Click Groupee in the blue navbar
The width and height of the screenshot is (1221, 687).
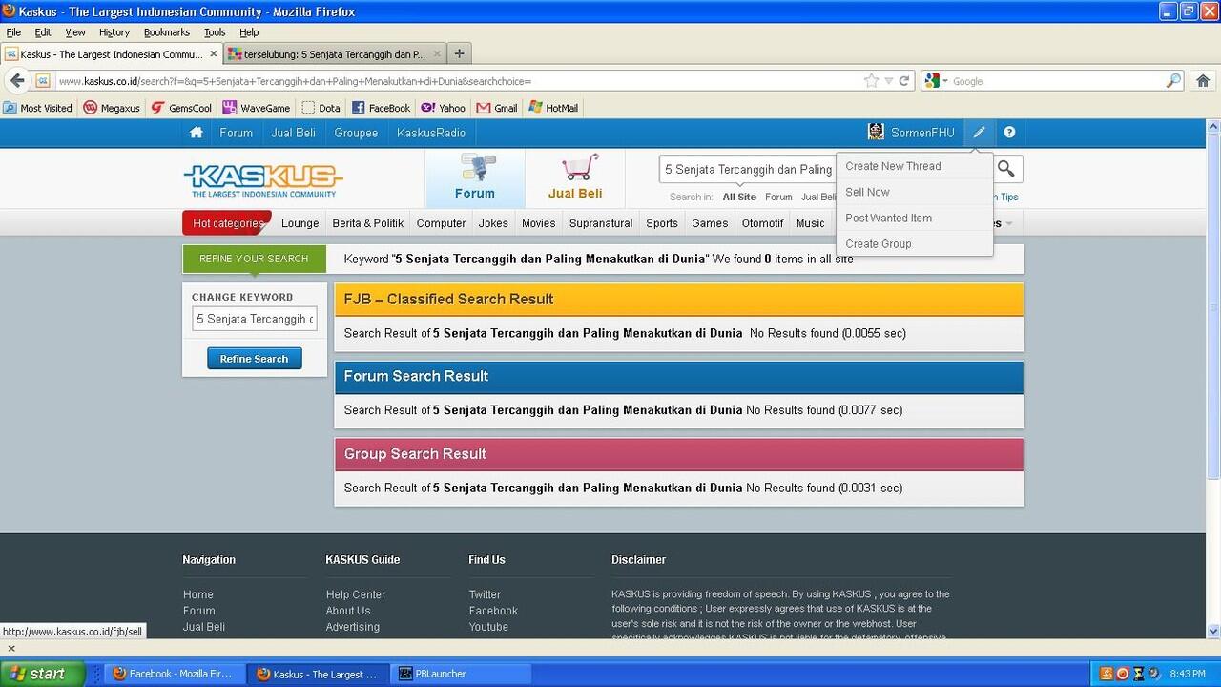point(356,133)
